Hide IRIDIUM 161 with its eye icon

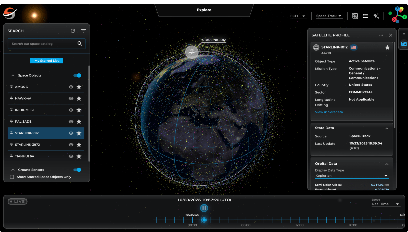[71, 110]
